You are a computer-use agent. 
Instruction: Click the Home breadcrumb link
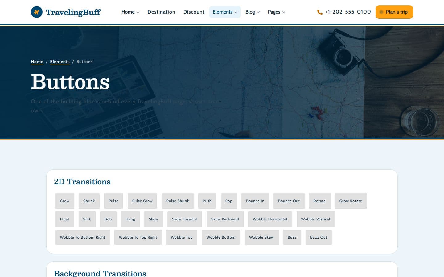[x=37, y=62]
